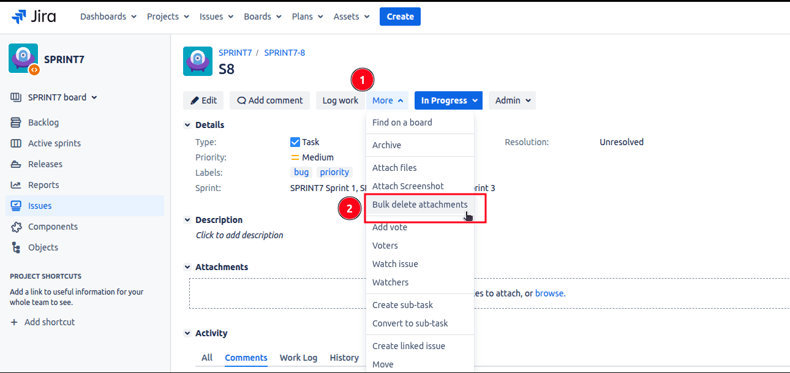The height and width of the screenshot is (373, 790).
Task: Collapse the Details section
Action: point(187,125)
